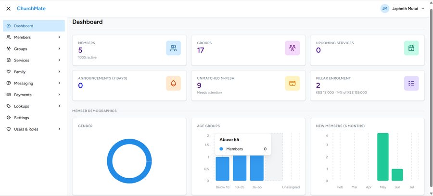Open the Japheth Mutai user dropdown arrow
Screen dimensions: 433x196
pos(422,9)
